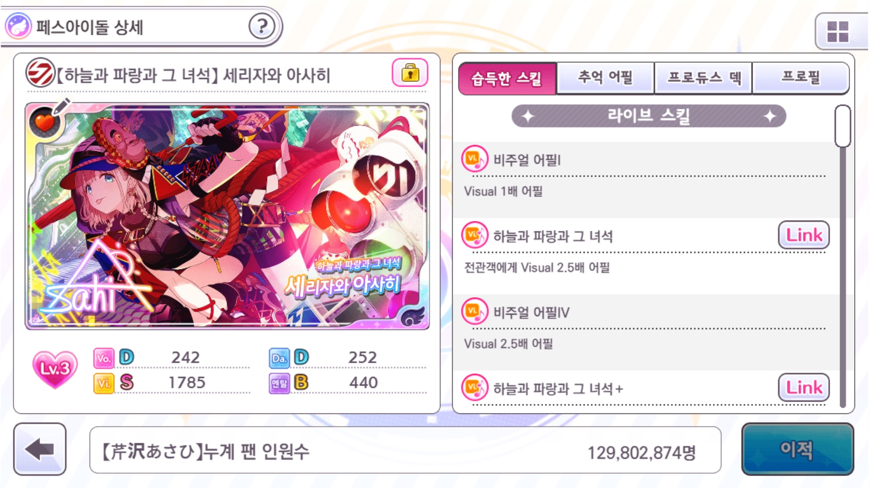The height and width of the screenshot is (488, 869).
Task: Click the Vo. vocal stat icon
Action: (x=104, y=358)
